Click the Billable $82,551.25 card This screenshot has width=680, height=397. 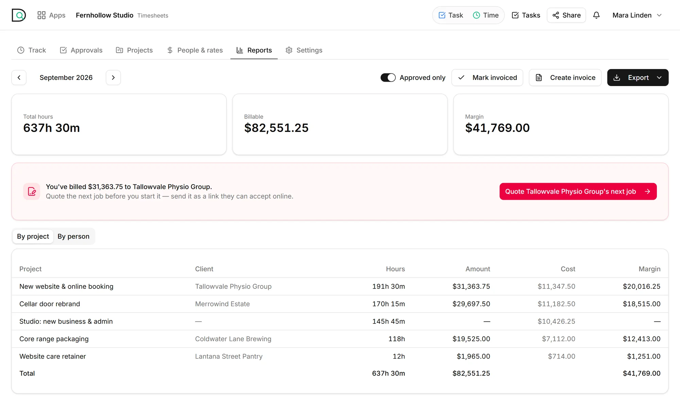click(340, 125)
